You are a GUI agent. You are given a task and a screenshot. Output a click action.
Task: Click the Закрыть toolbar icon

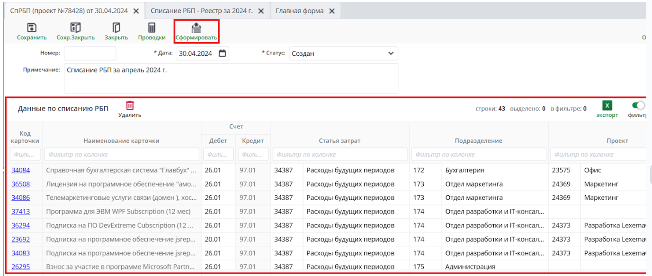pyautogui.click(x=116, y=28)
